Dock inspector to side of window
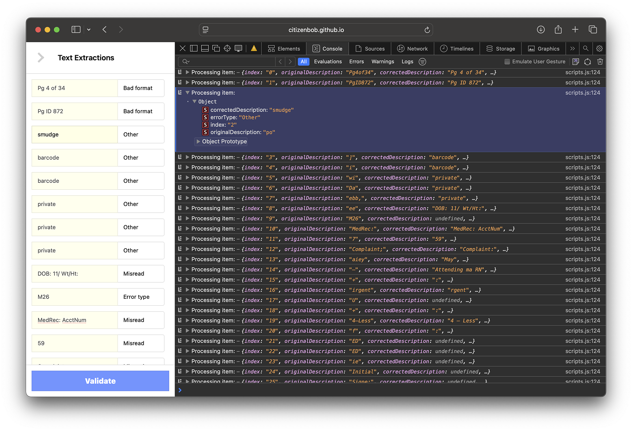 (194, 48)
